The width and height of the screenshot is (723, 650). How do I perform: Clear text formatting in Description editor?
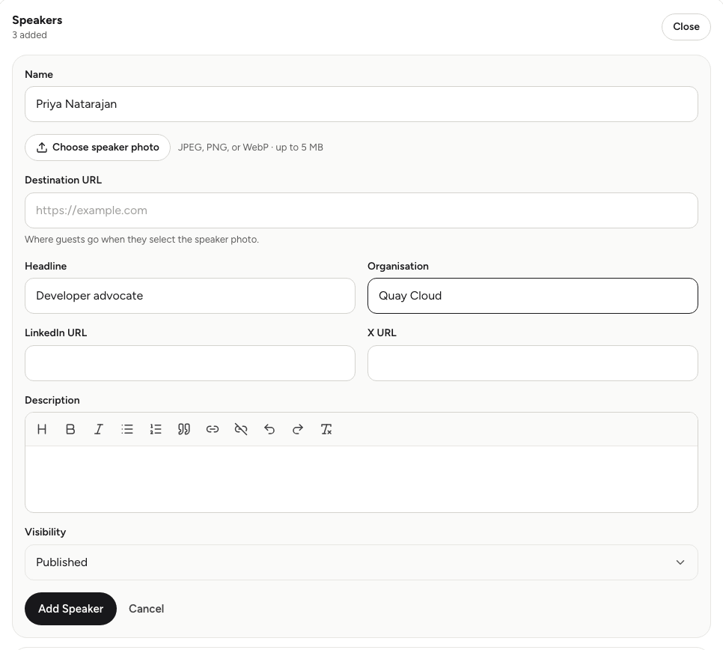point(326,430)
